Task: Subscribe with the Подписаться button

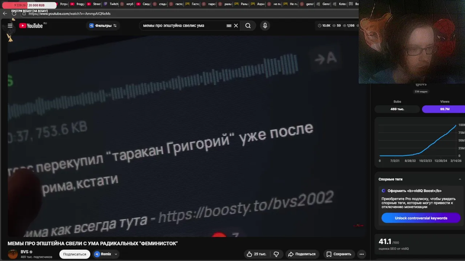Action: (x=74, y=254)
